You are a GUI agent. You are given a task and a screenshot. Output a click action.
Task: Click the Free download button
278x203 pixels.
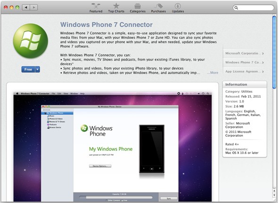28,70
